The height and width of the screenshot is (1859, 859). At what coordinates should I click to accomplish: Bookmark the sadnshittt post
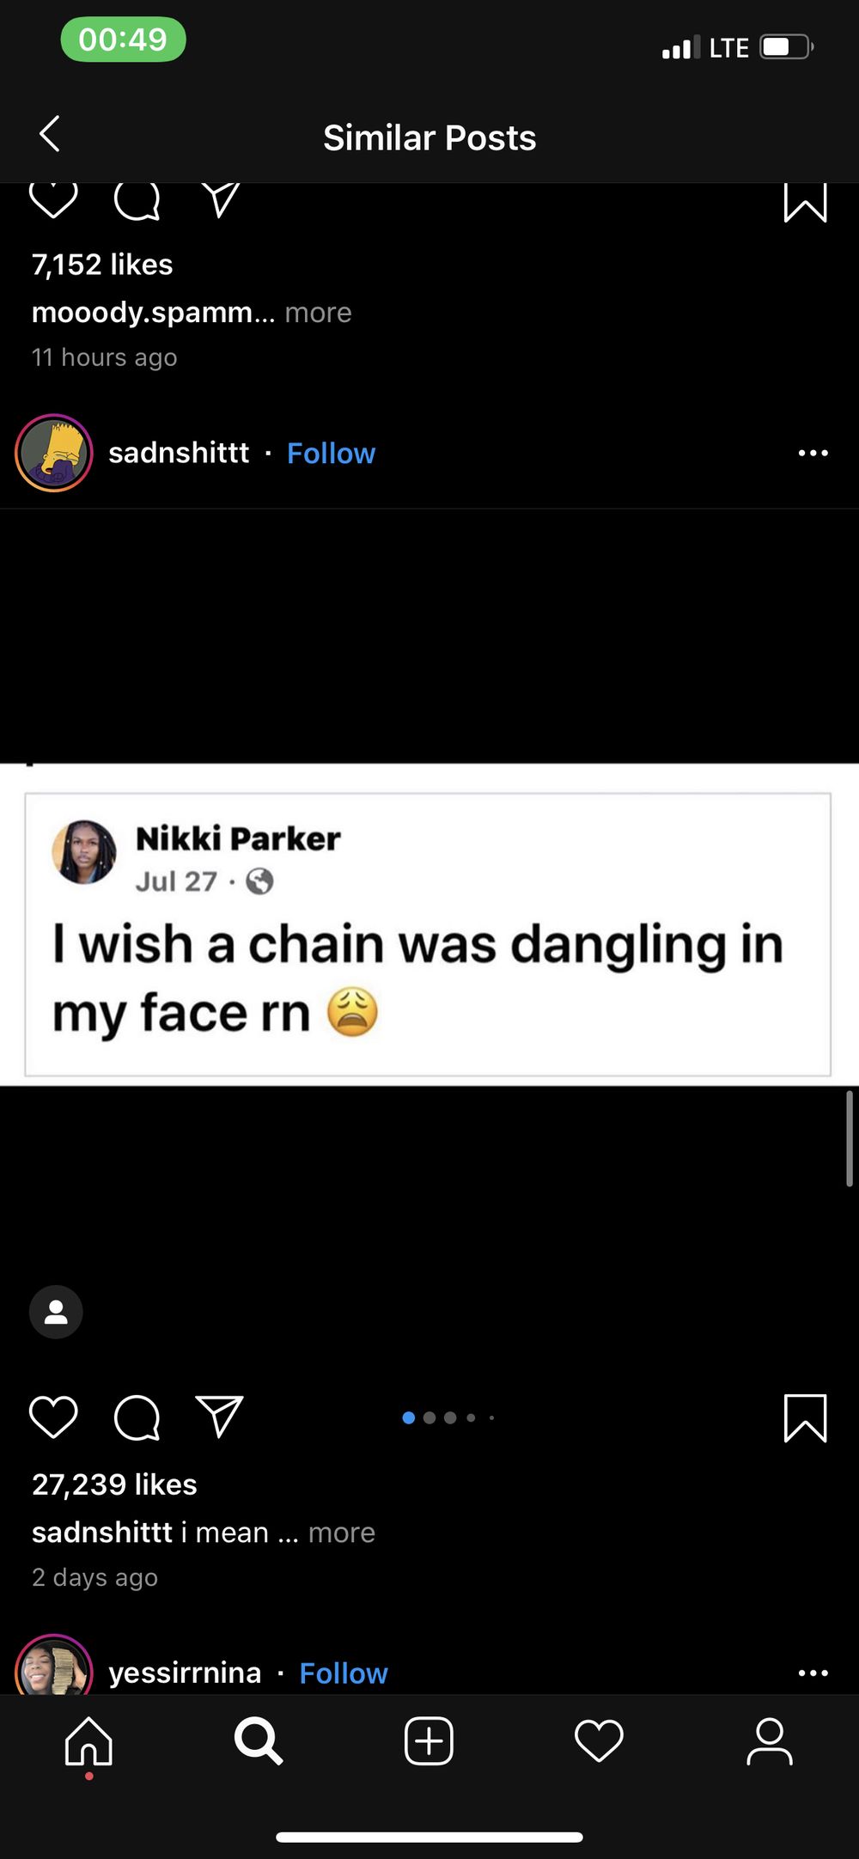coord(805,1417)
